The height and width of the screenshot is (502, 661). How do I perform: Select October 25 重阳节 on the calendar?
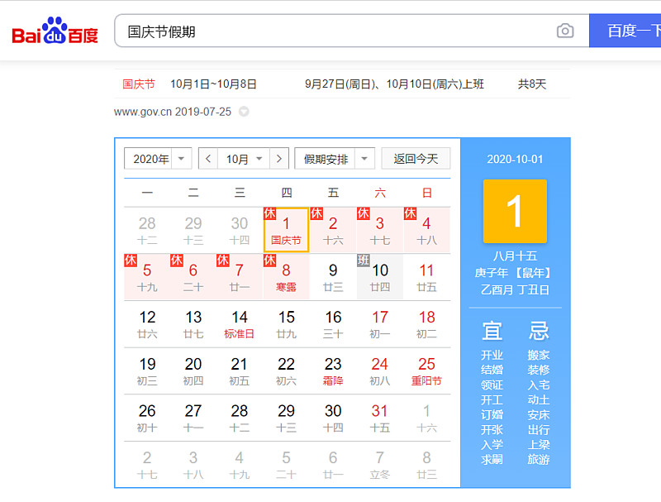[427, 371]
